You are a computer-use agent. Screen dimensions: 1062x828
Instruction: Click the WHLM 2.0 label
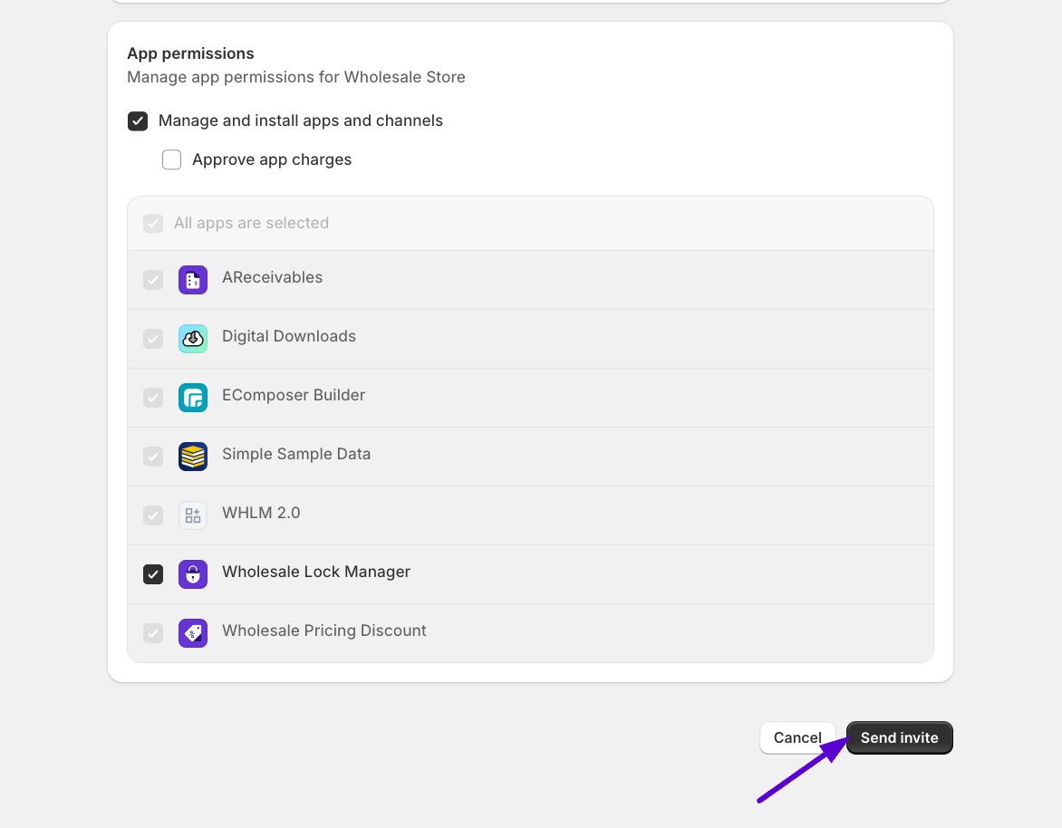pyautogui.click(x=261, y=513)
